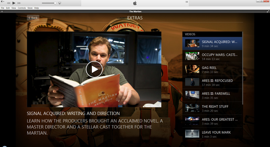The image size is (270, 147).
Task: Select Gag Reel video thumbnail
Action: click(x=192, y=69)
